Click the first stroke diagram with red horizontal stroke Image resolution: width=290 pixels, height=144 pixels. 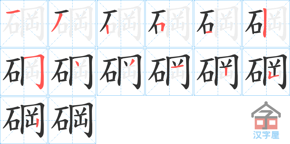pos(24,24)
